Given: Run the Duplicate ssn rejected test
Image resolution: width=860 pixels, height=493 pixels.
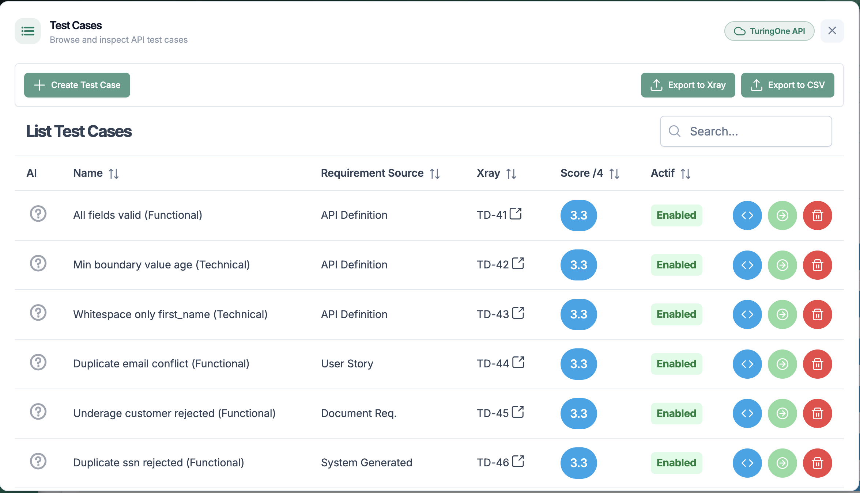Looking at the screenshot, I should tap(782, 463).
